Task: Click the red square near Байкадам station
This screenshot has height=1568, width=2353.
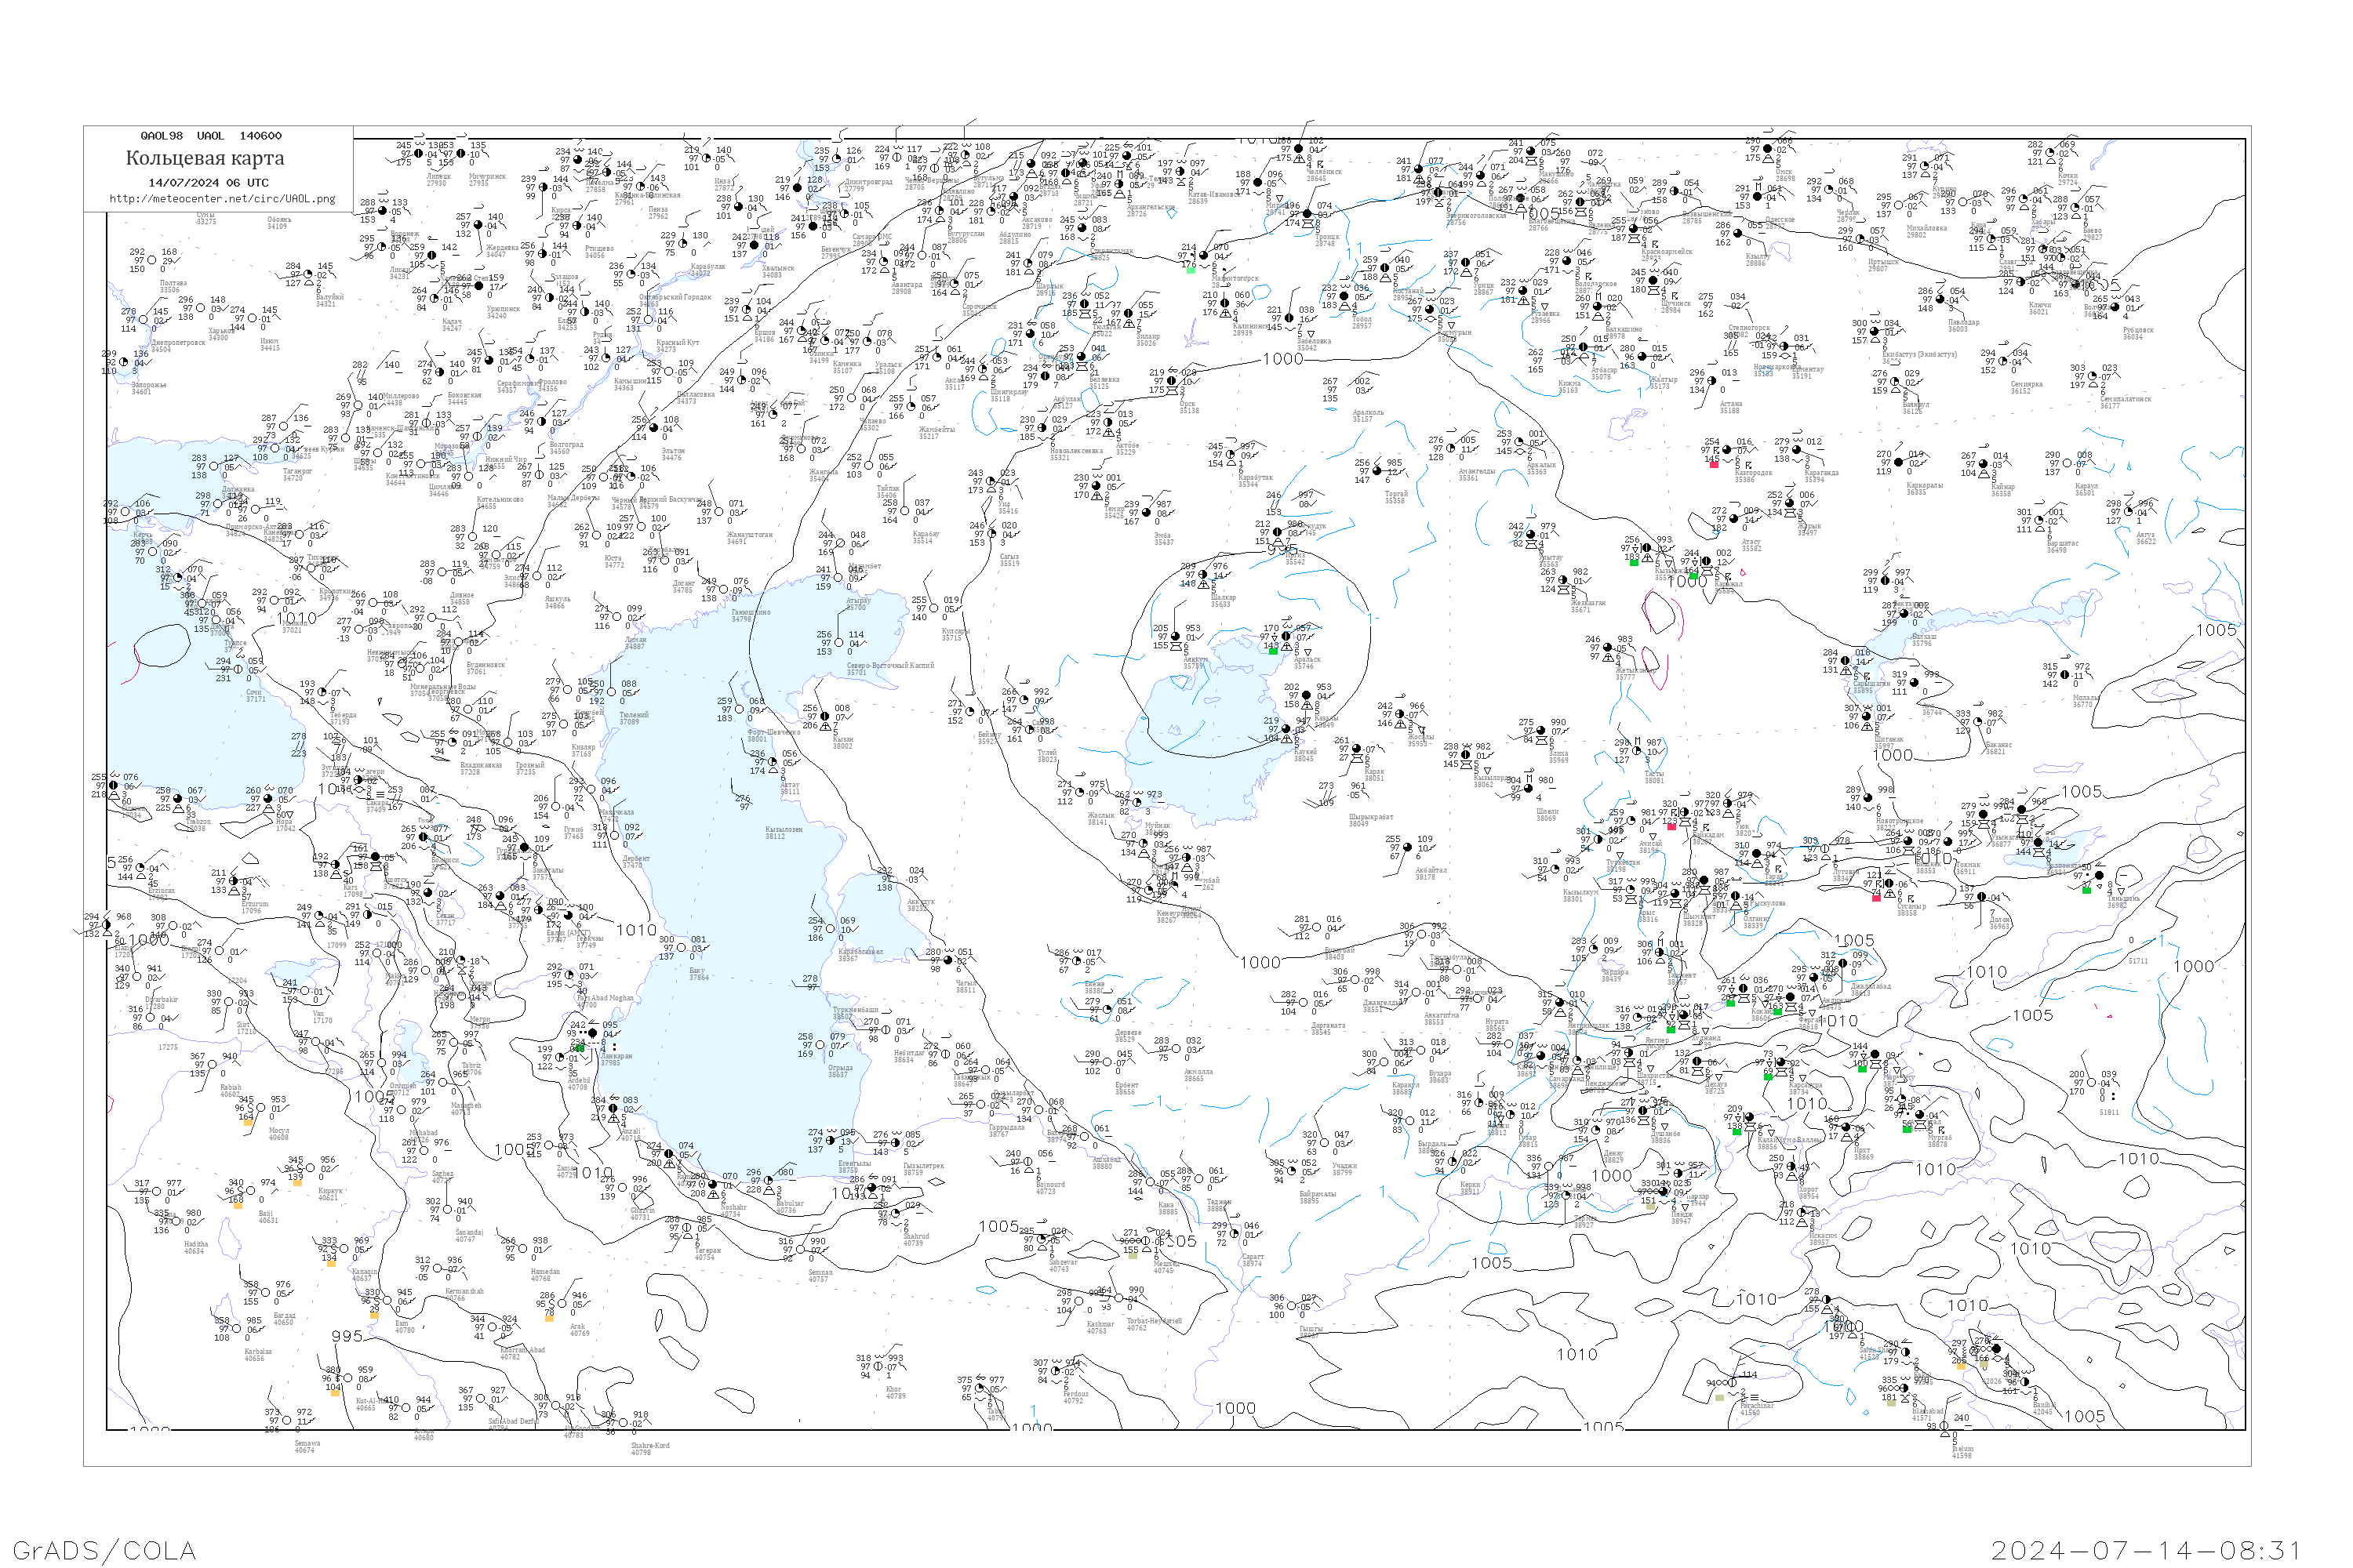Action: click(x=1671, y=826)
